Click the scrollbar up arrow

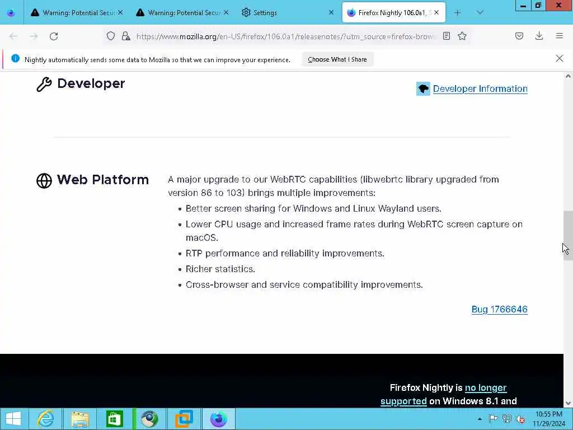568,76
